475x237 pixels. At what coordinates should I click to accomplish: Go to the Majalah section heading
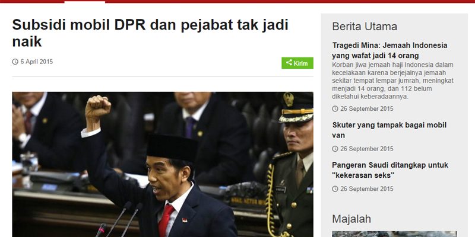point(351,219)
